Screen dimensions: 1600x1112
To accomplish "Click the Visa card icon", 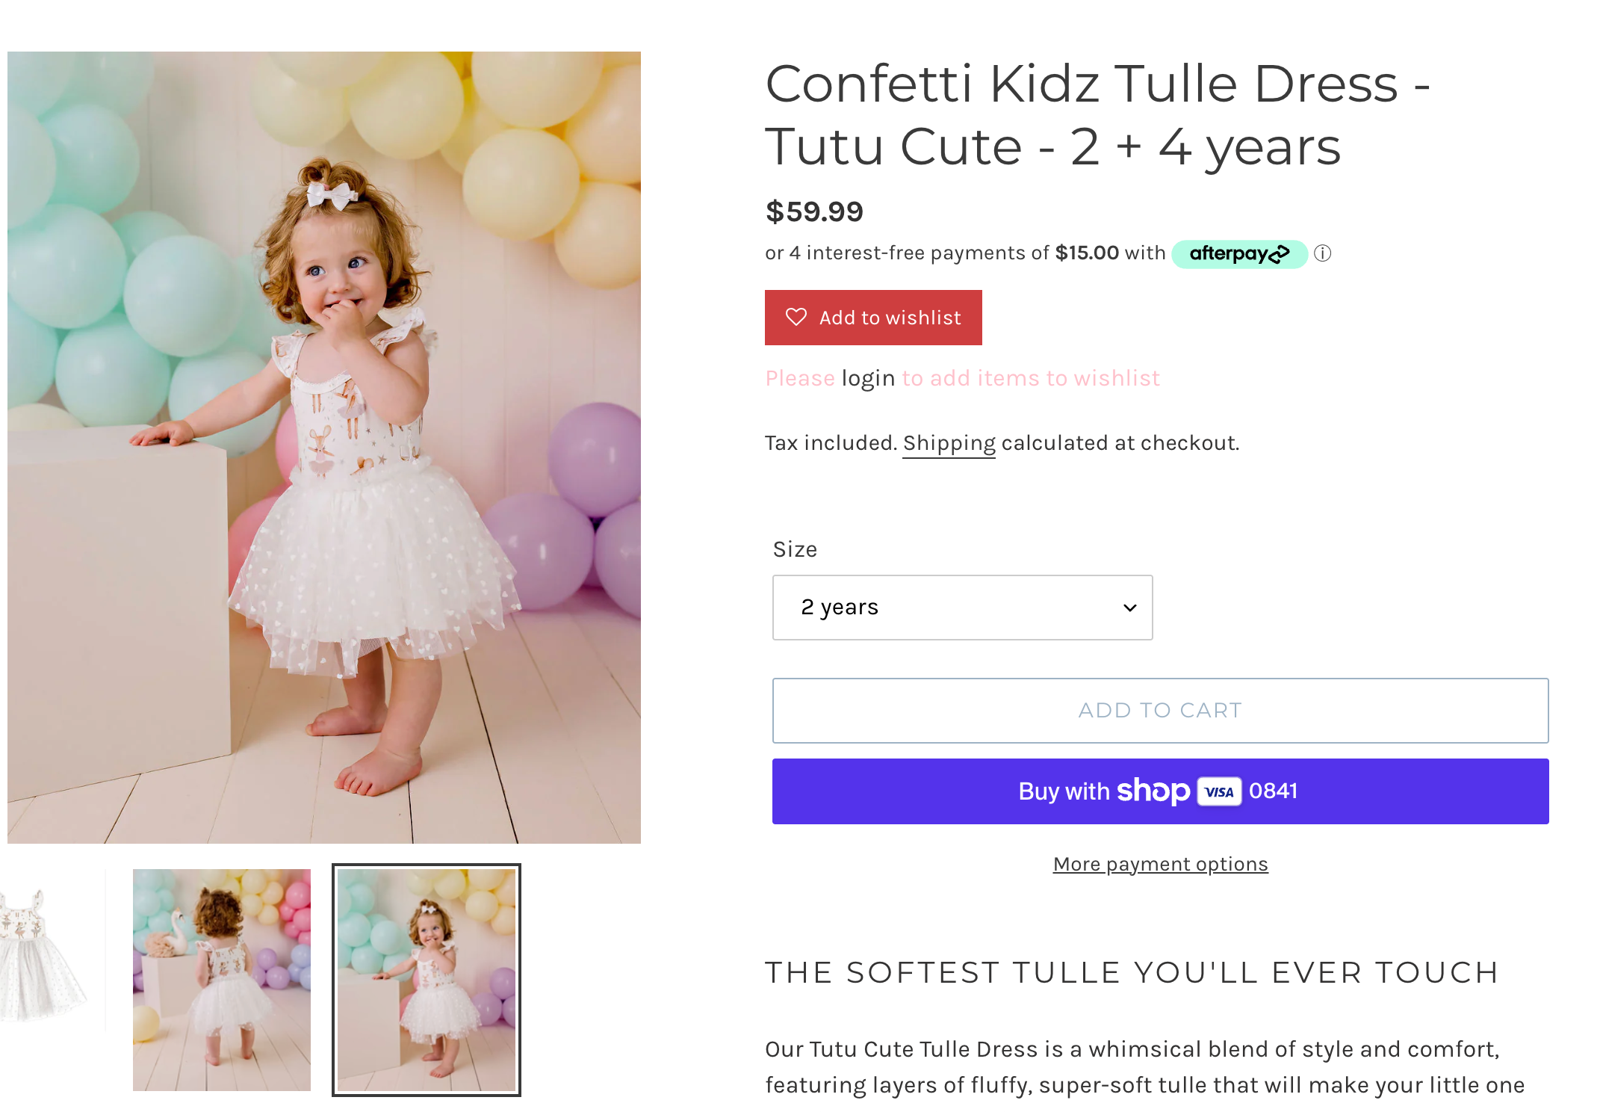I will click(1219, 791).
